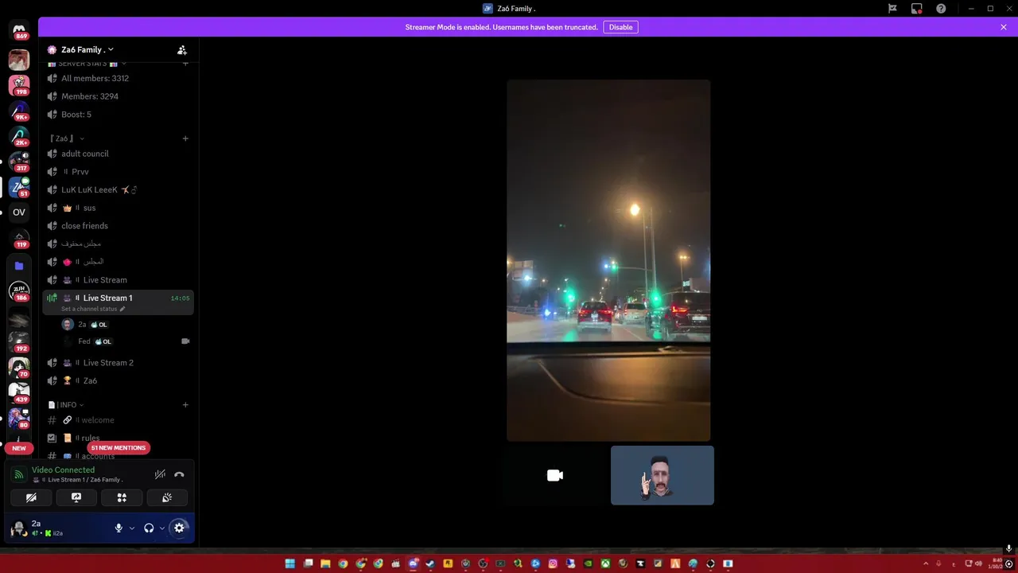Screen dimensions: 1018x573
Task: Expand headphones output options arrow
Action: click(162, 528)
